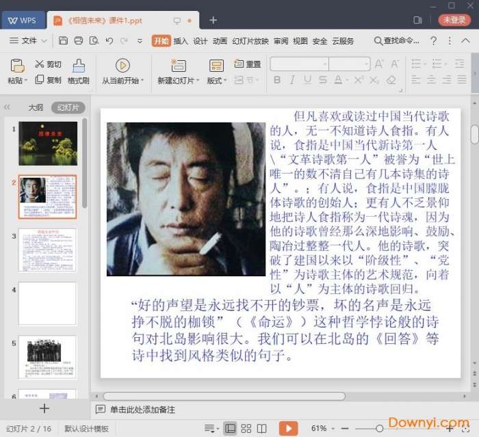This screenshot has height=437, width=479.
Task: Select slide 1 thumbnail
Action: (48, 144)
